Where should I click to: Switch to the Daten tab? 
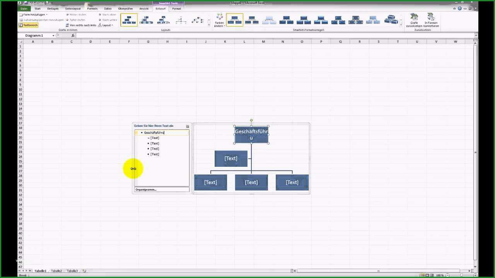coord(108,8)
